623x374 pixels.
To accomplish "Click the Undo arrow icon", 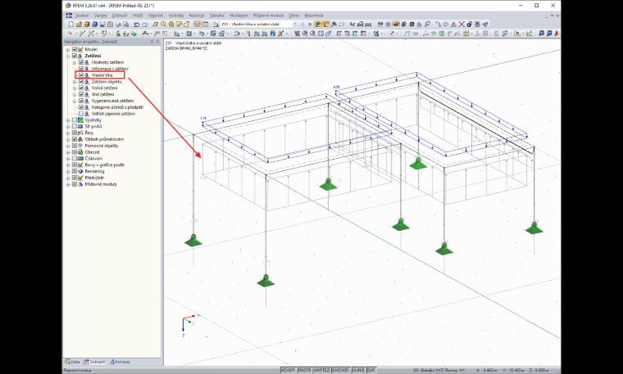I will (136, 25).
